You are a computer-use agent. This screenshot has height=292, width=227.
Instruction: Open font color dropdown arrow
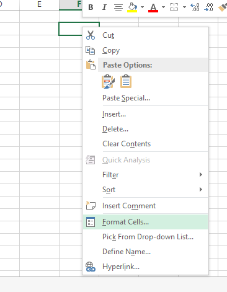(x=163, y=7)
